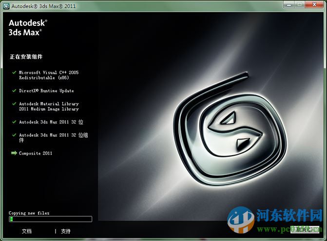The image size is (327, 241).
Task: Minimize the installer window
Action: coord(289,5)
